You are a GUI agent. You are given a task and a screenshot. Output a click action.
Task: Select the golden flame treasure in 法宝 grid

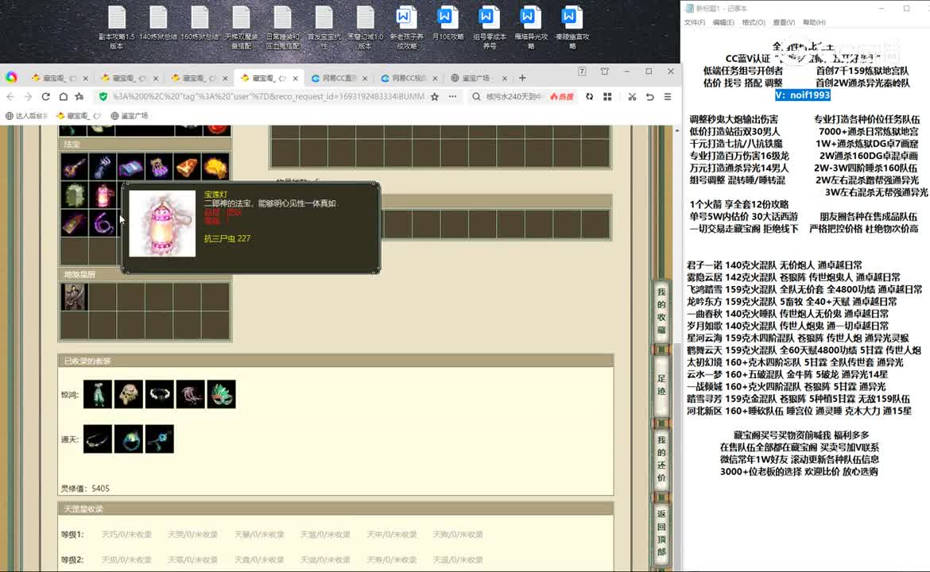click(215, 167)
